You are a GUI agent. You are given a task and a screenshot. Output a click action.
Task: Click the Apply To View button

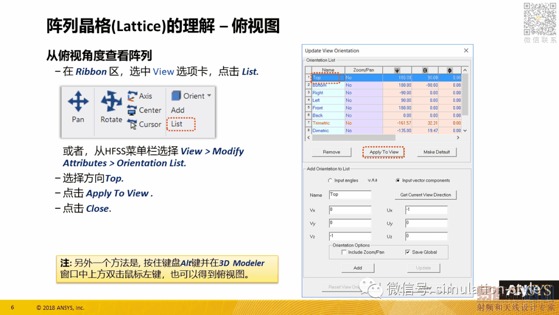[x=384, y=152]
